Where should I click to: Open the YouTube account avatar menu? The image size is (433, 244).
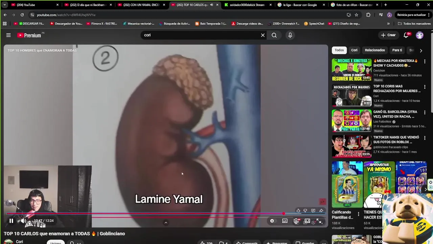tap(420, 35)
